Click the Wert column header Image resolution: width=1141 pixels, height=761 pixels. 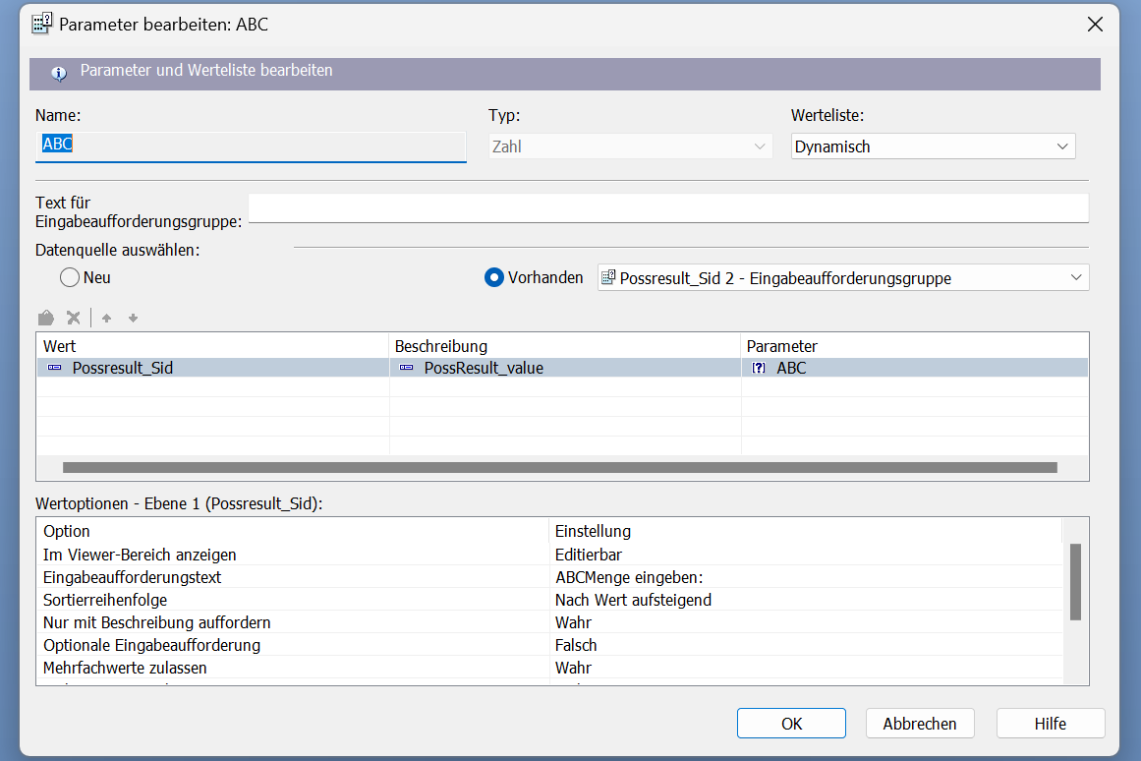coord(212,346)
